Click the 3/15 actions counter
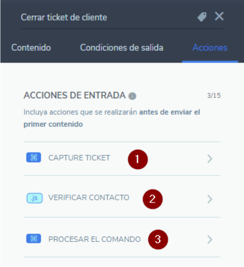244x267 pixels. 214,95
